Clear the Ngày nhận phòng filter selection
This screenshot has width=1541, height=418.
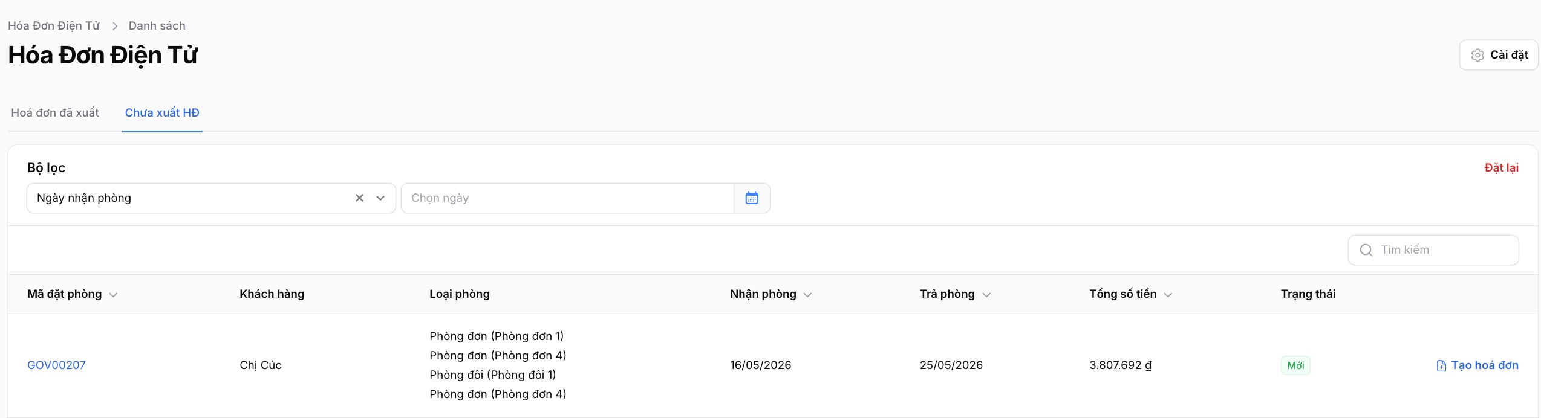point(359,198)
